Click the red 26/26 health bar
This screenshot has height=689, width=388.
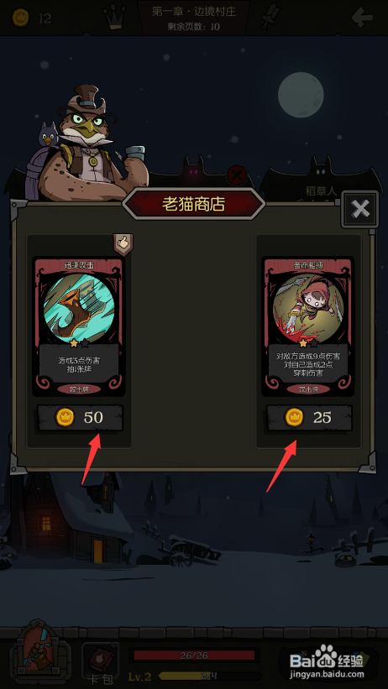(194, 655)
